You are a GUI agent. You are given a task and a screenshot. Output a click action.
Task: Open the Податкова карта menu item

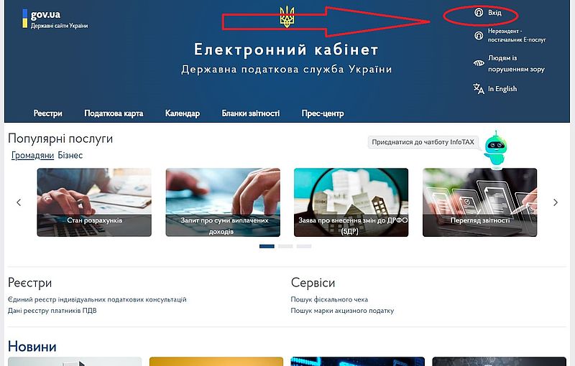[x=114, y=113]
